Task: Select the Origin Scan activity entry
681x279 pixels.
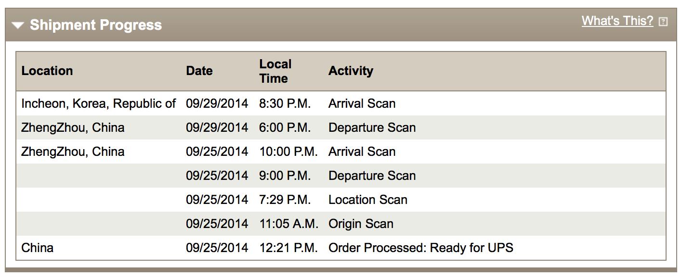Action: click(x=361, y=224)
